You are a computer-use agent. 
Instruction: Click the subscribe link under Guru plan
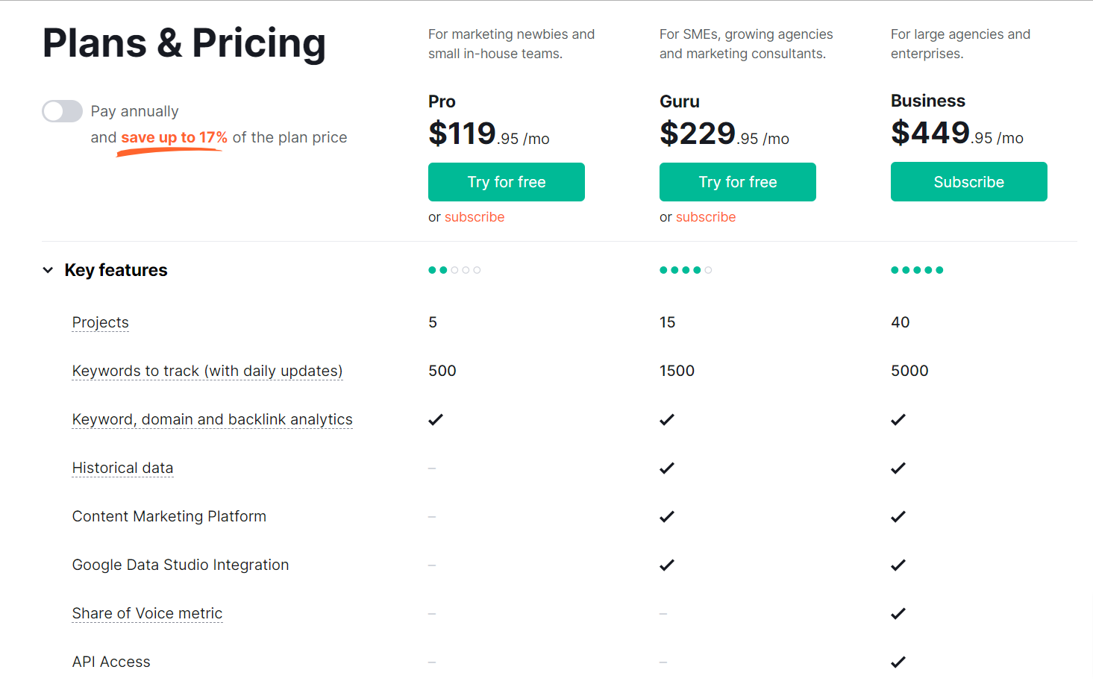click(706, 217)
